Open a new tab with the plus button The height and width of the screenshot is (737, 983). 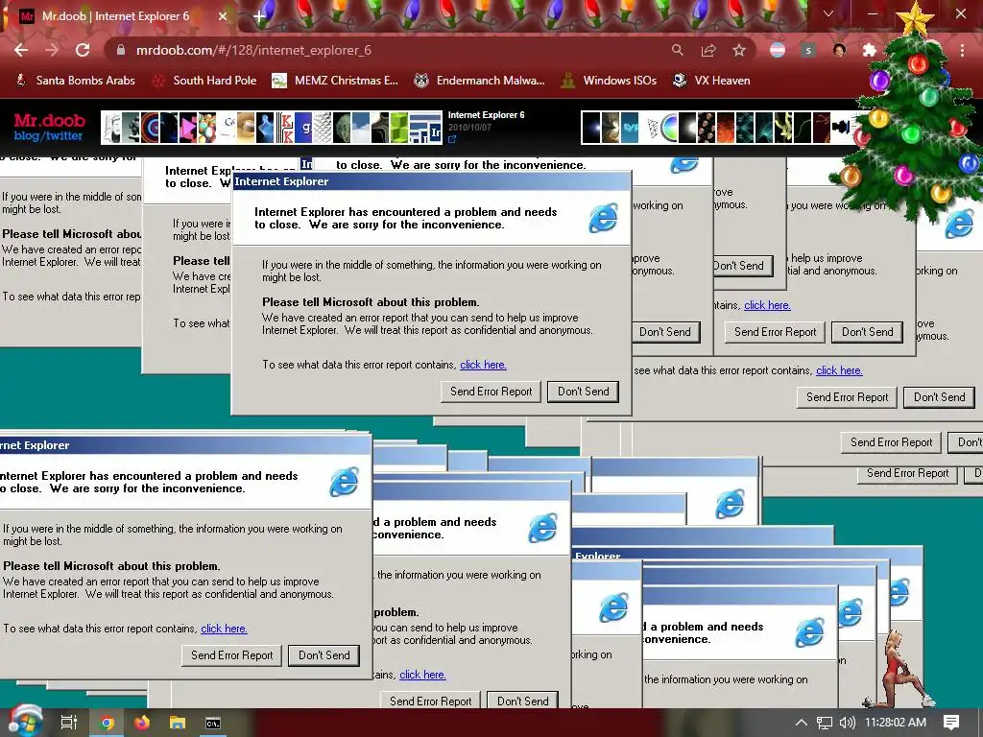[x=259, y=16]
